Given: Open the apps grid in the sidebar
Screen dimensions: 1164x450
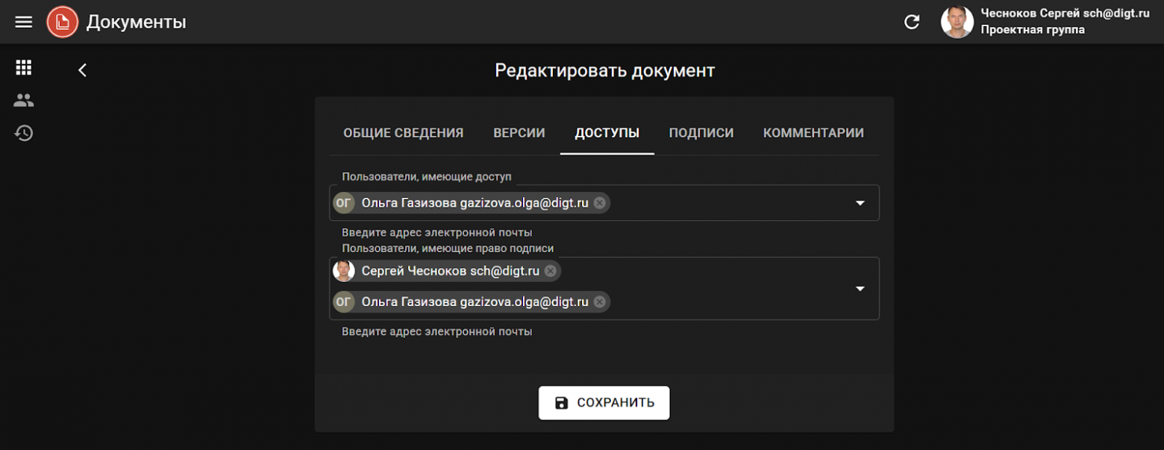Looking at the screenshot, I should click(x=23, y=67).
